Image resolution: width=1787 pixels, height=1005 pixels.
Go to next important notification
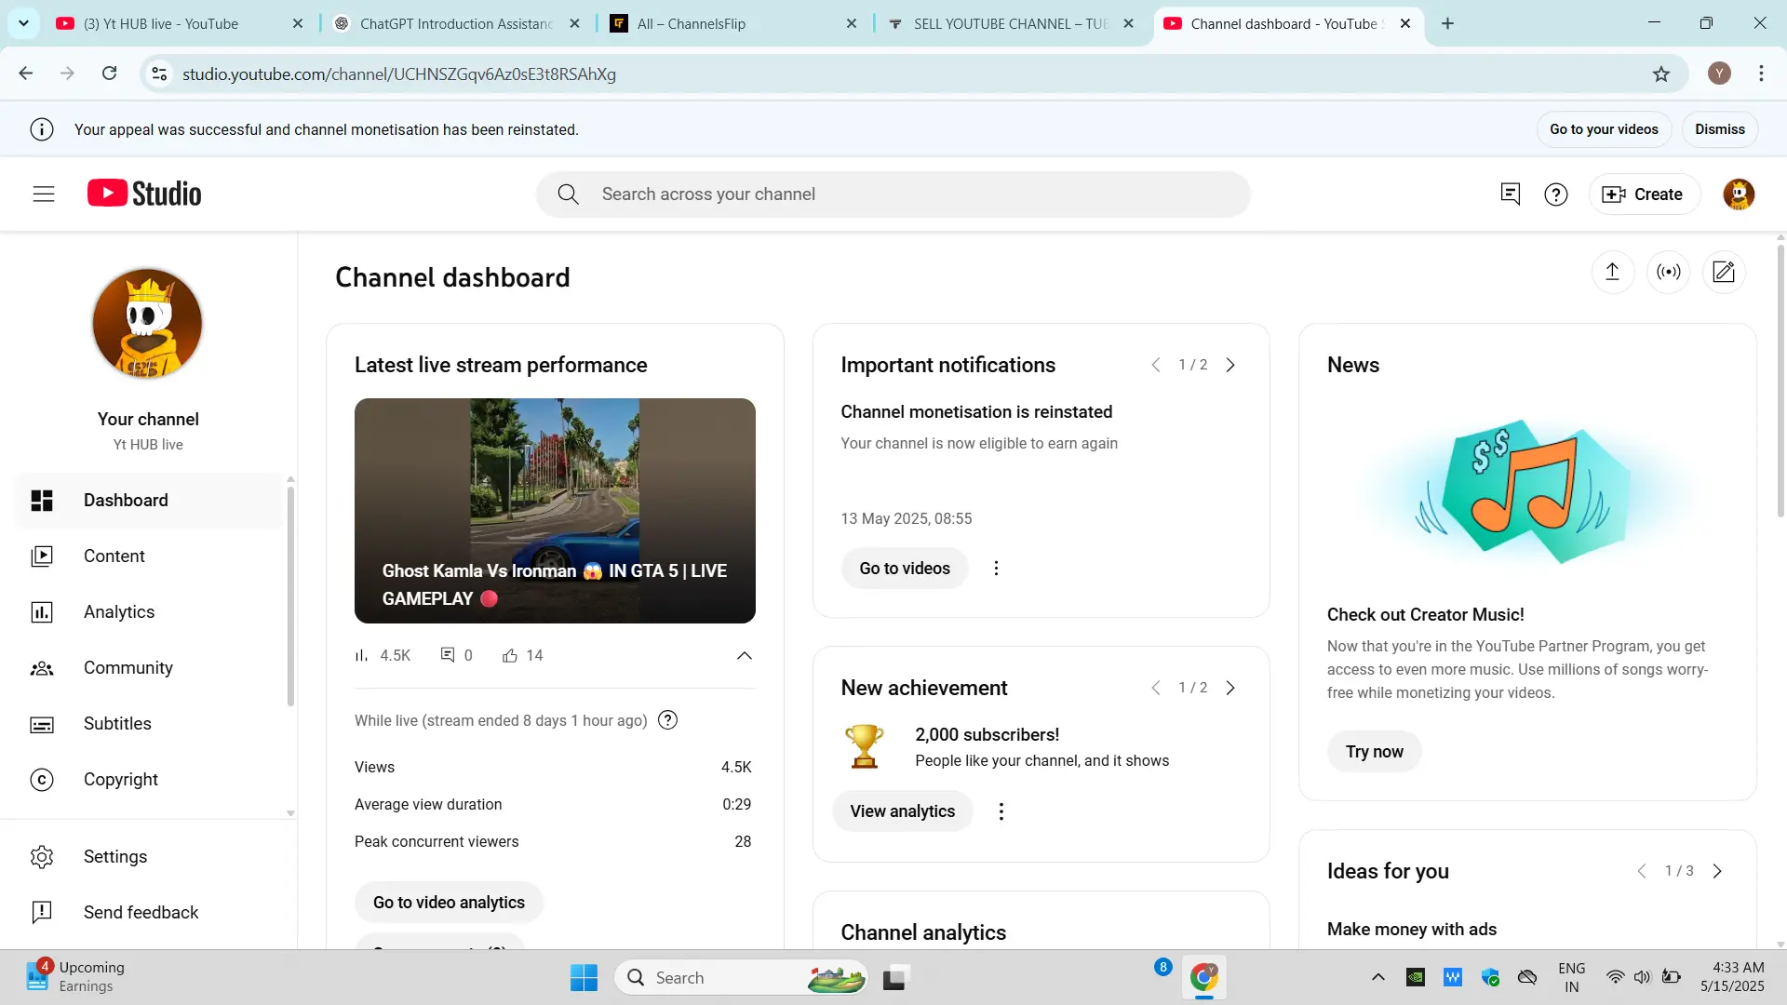1230,365
